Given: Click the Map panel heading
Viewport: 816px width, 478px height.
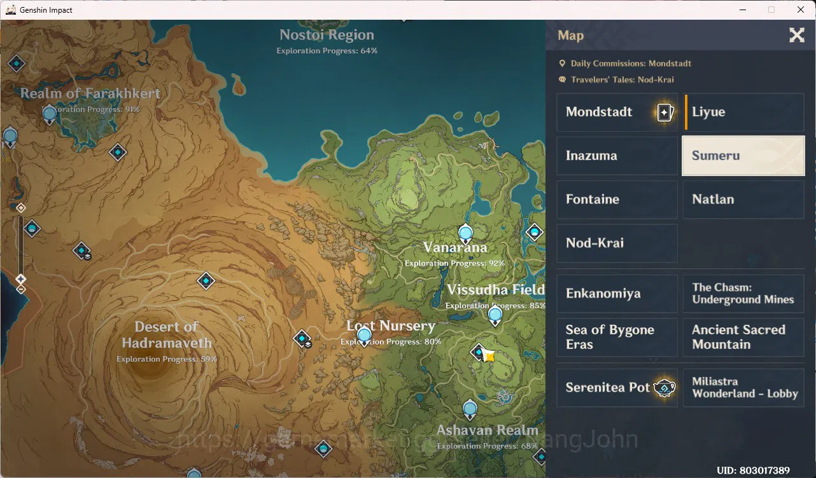Looking at the screenshot, I should pos(570,35).
